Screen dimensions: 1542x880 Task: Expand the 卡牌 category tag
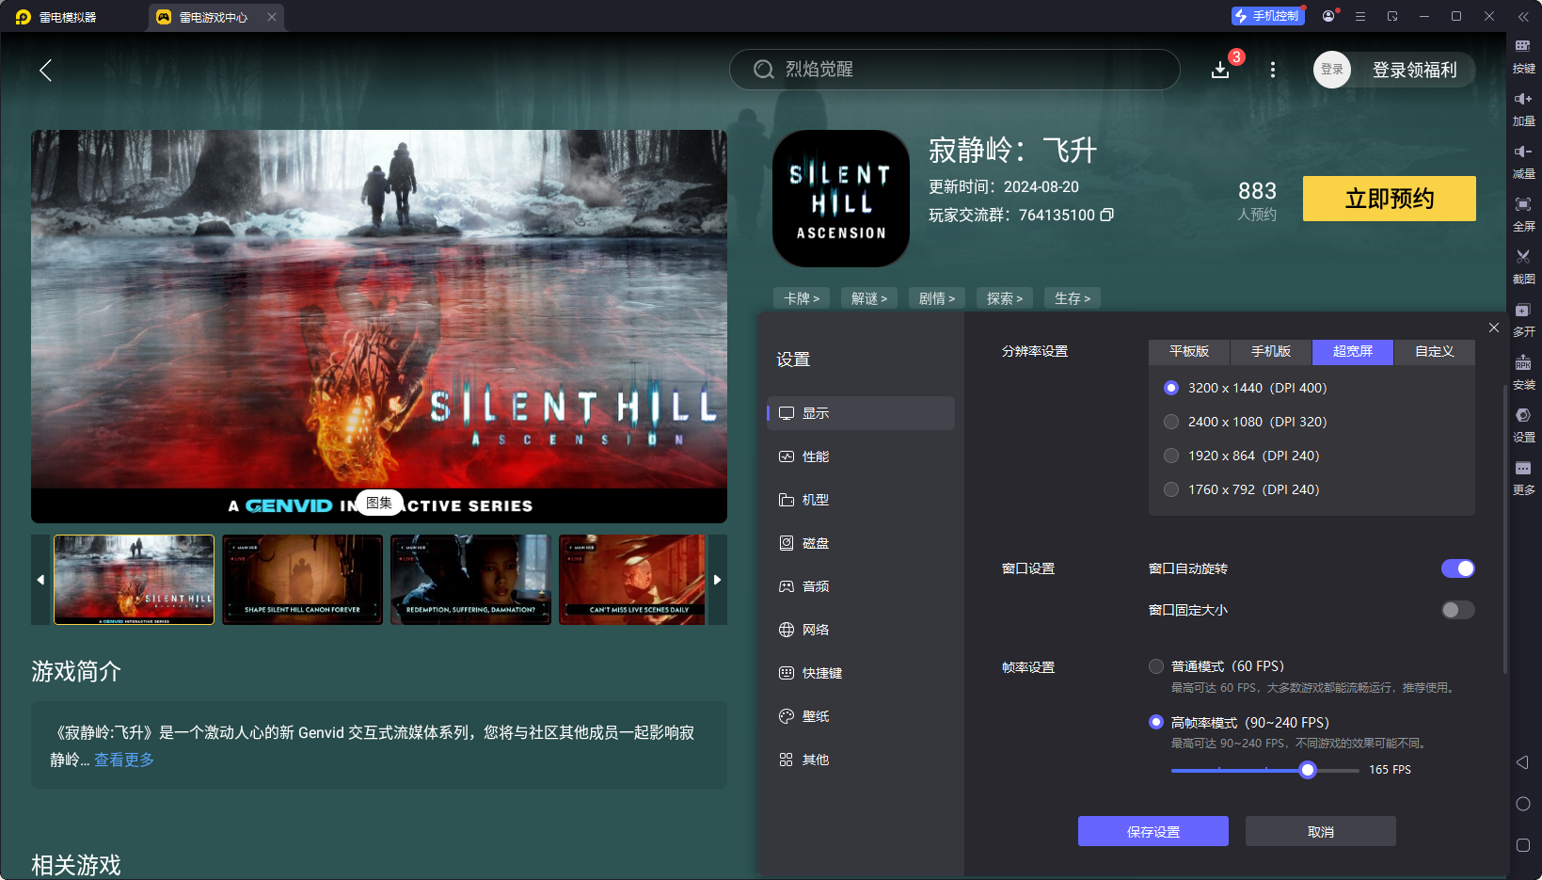coord(802,298)
